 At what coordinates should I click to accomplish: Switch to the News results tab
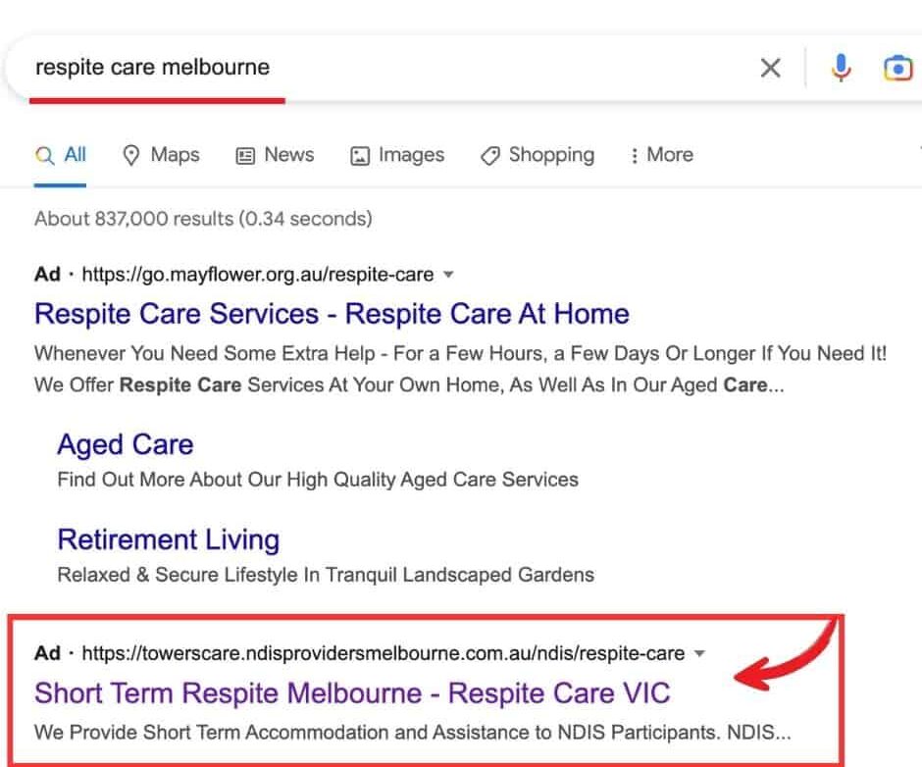(288, 155)
